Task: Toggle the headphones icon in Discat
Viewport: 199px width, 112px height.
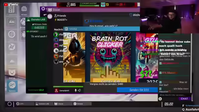Action: pos(80,91)
